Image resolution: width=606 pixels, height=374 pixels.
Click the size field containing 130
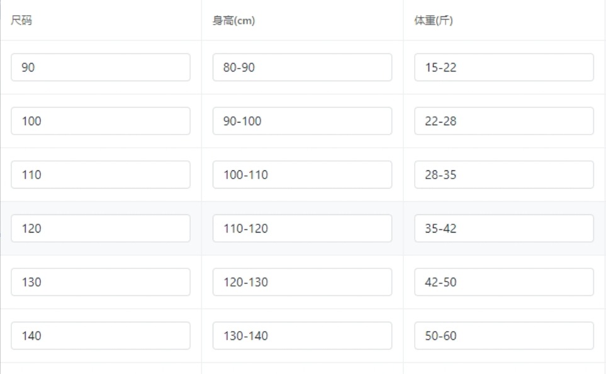tap(101, 282)
